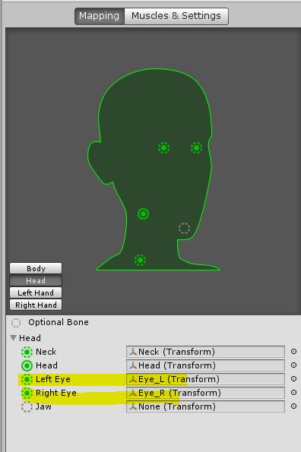Select the solid head bone circle on diagram
301x452 pixels.
click(x=144, y=214)
